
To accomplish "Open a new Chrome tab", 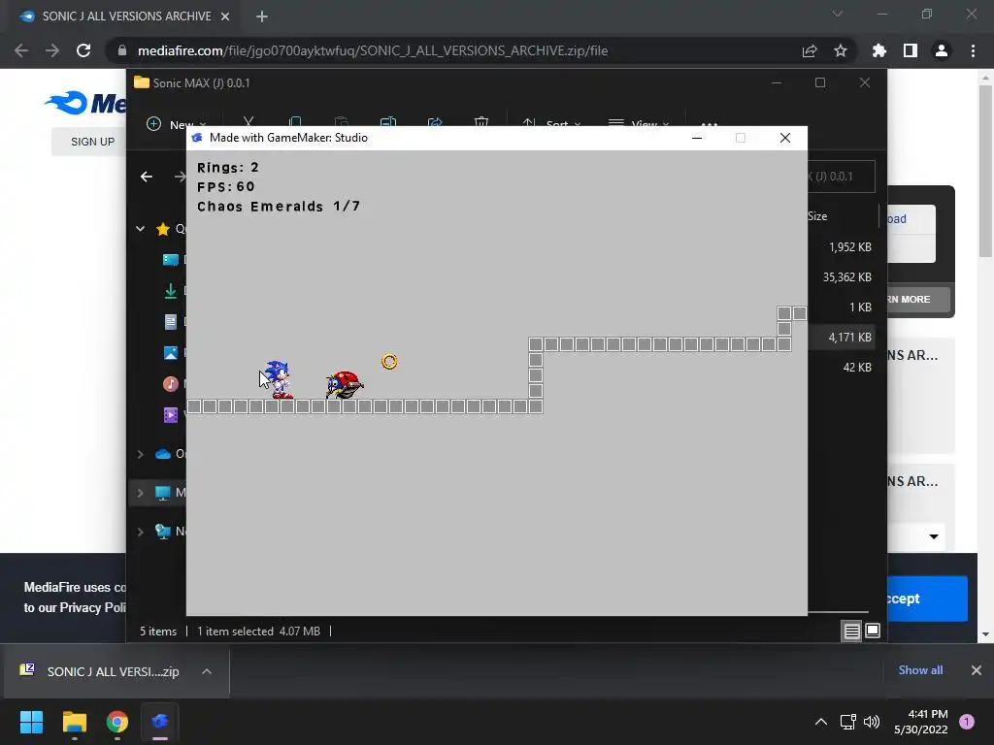I will point(262,16).
